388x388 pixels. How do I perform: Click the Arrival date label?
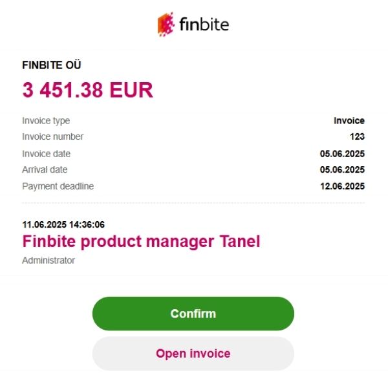(x=45, y=170)
